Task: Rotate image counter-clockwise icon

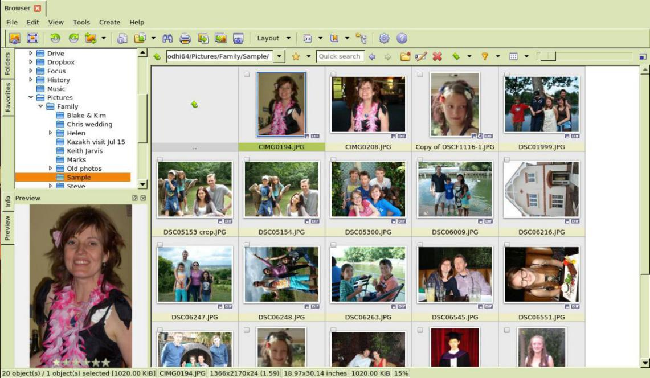Action: pyautogui.click(x=55, y=39)
